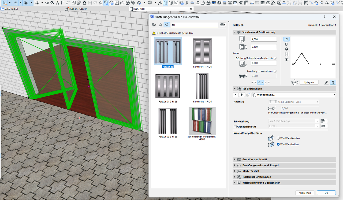The width and height of the screenshot is (343, 200).
Task: Enable the 'Grenadierschicht' checkbox
Action: (x=235, y=126)
